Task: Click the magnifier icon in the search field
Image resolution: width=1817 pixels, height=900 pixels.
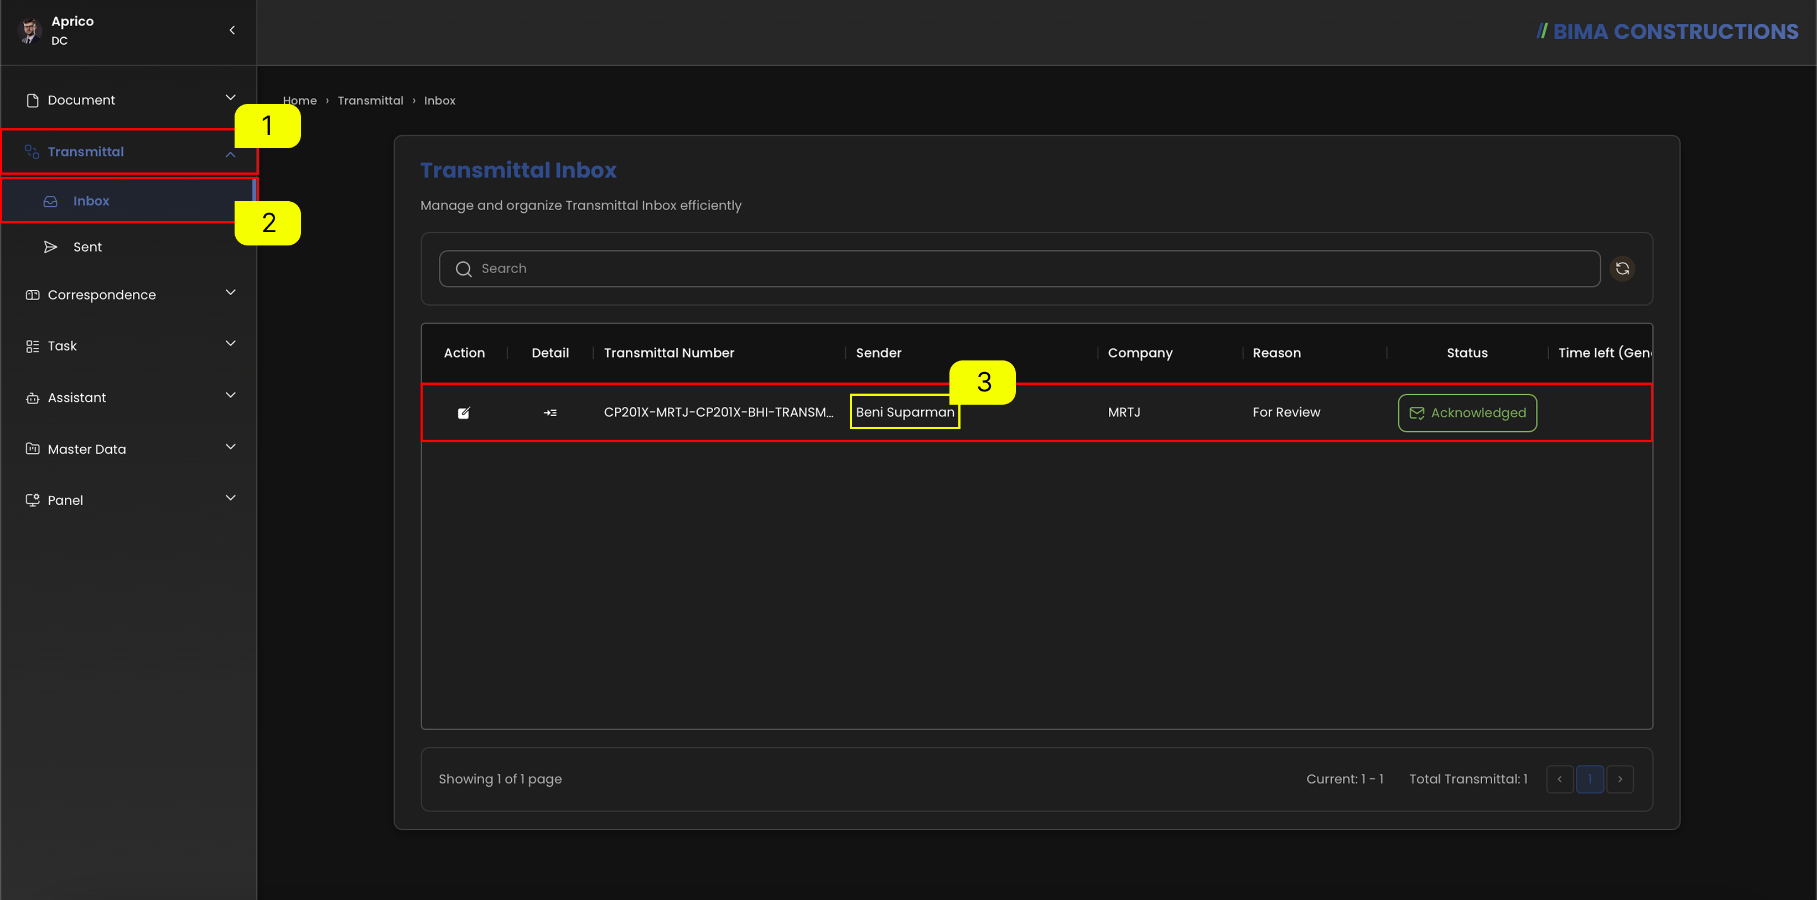Action: tap(464, 269)
